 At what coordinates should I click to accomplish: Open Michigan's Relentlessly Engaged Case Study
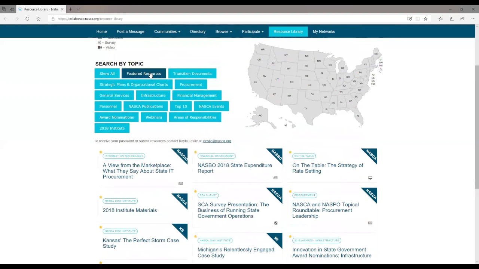236,253
